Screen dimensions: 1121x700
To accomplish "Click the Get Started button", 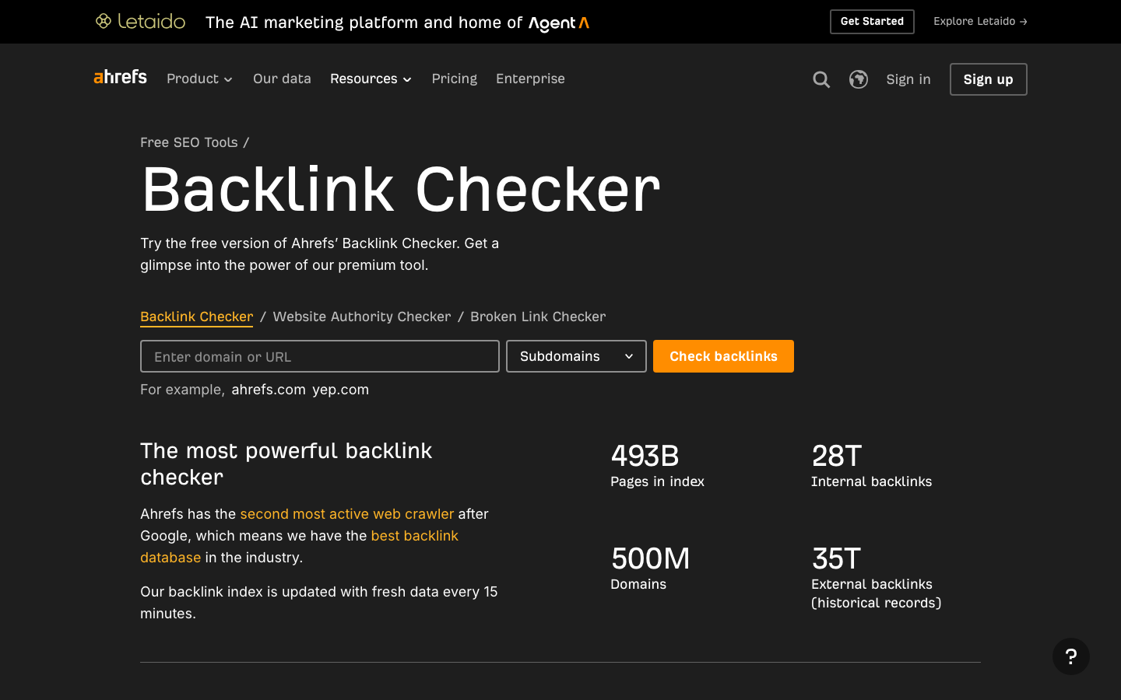I will point(872,22).
